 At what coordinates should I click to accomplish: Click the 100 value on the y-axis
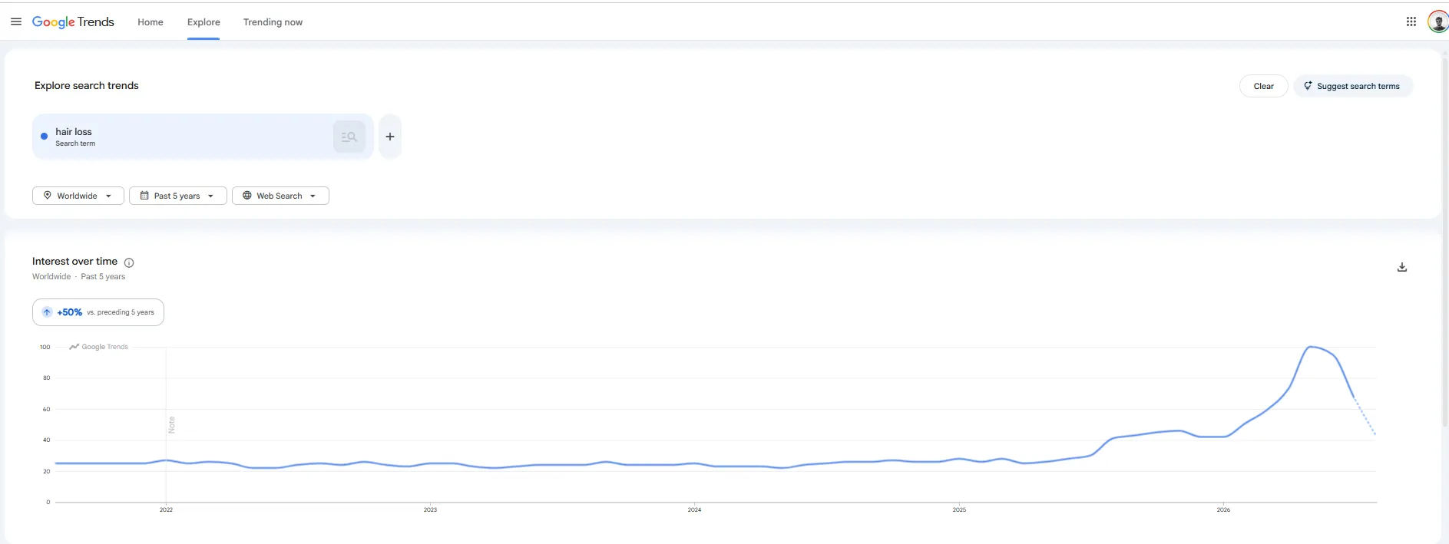45,347
